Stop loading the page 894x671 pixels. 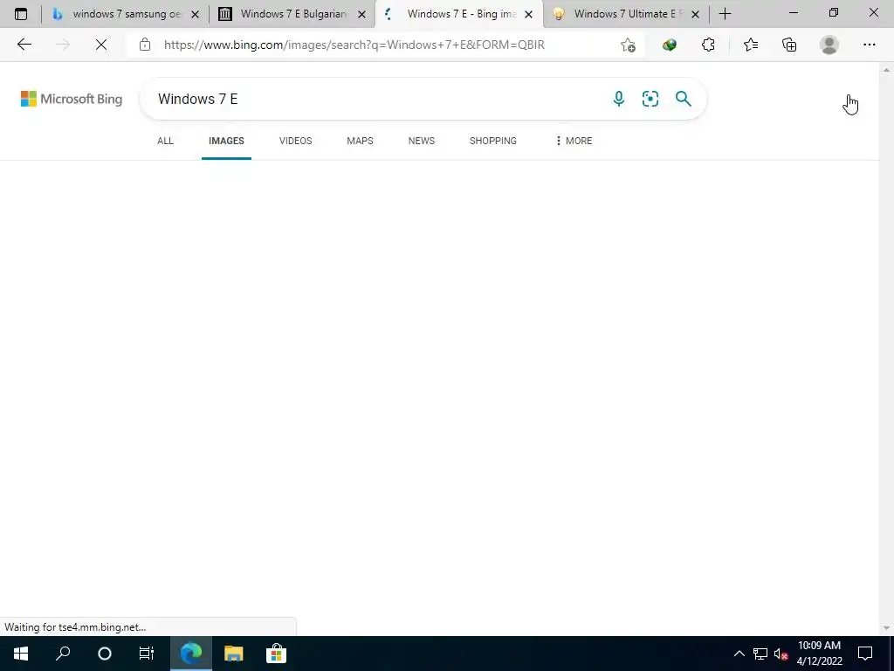pyautogui.click(x=101, y=45)
